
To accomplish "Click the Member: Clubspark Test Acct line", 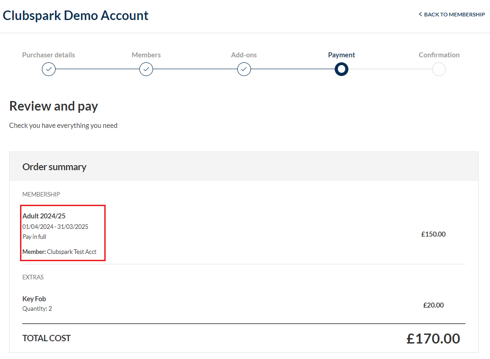I will [59, 252].
